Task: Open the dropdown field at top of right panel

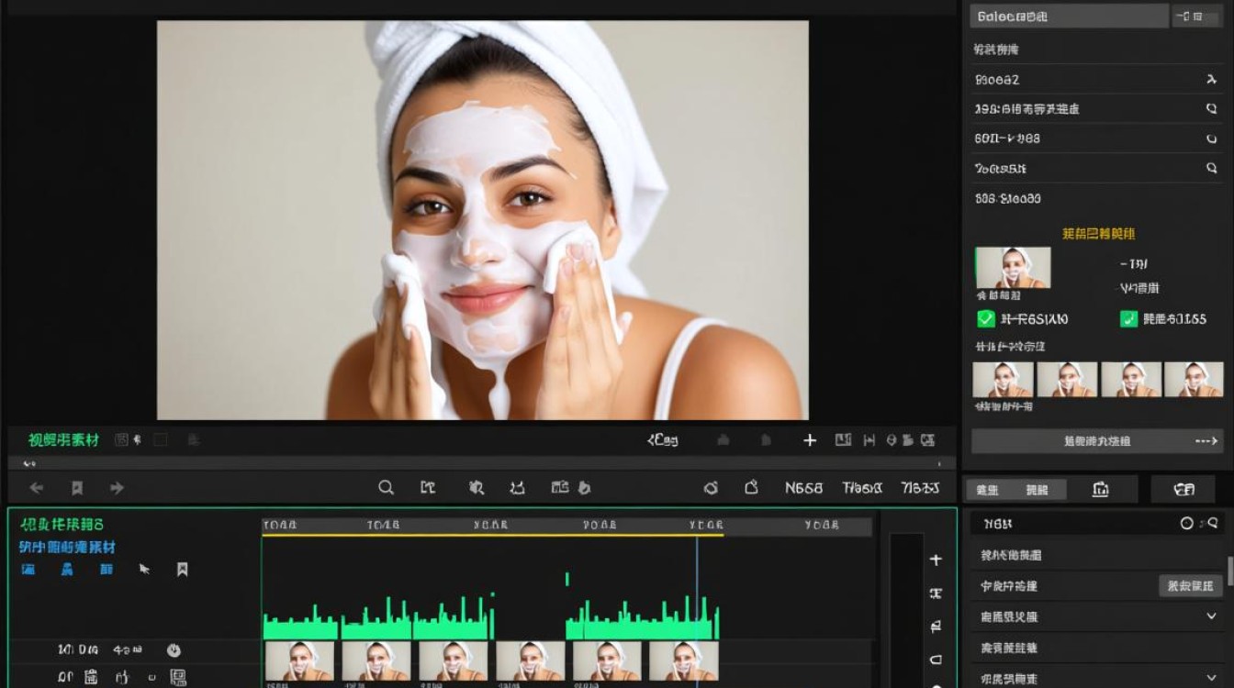Action: 1068,16
